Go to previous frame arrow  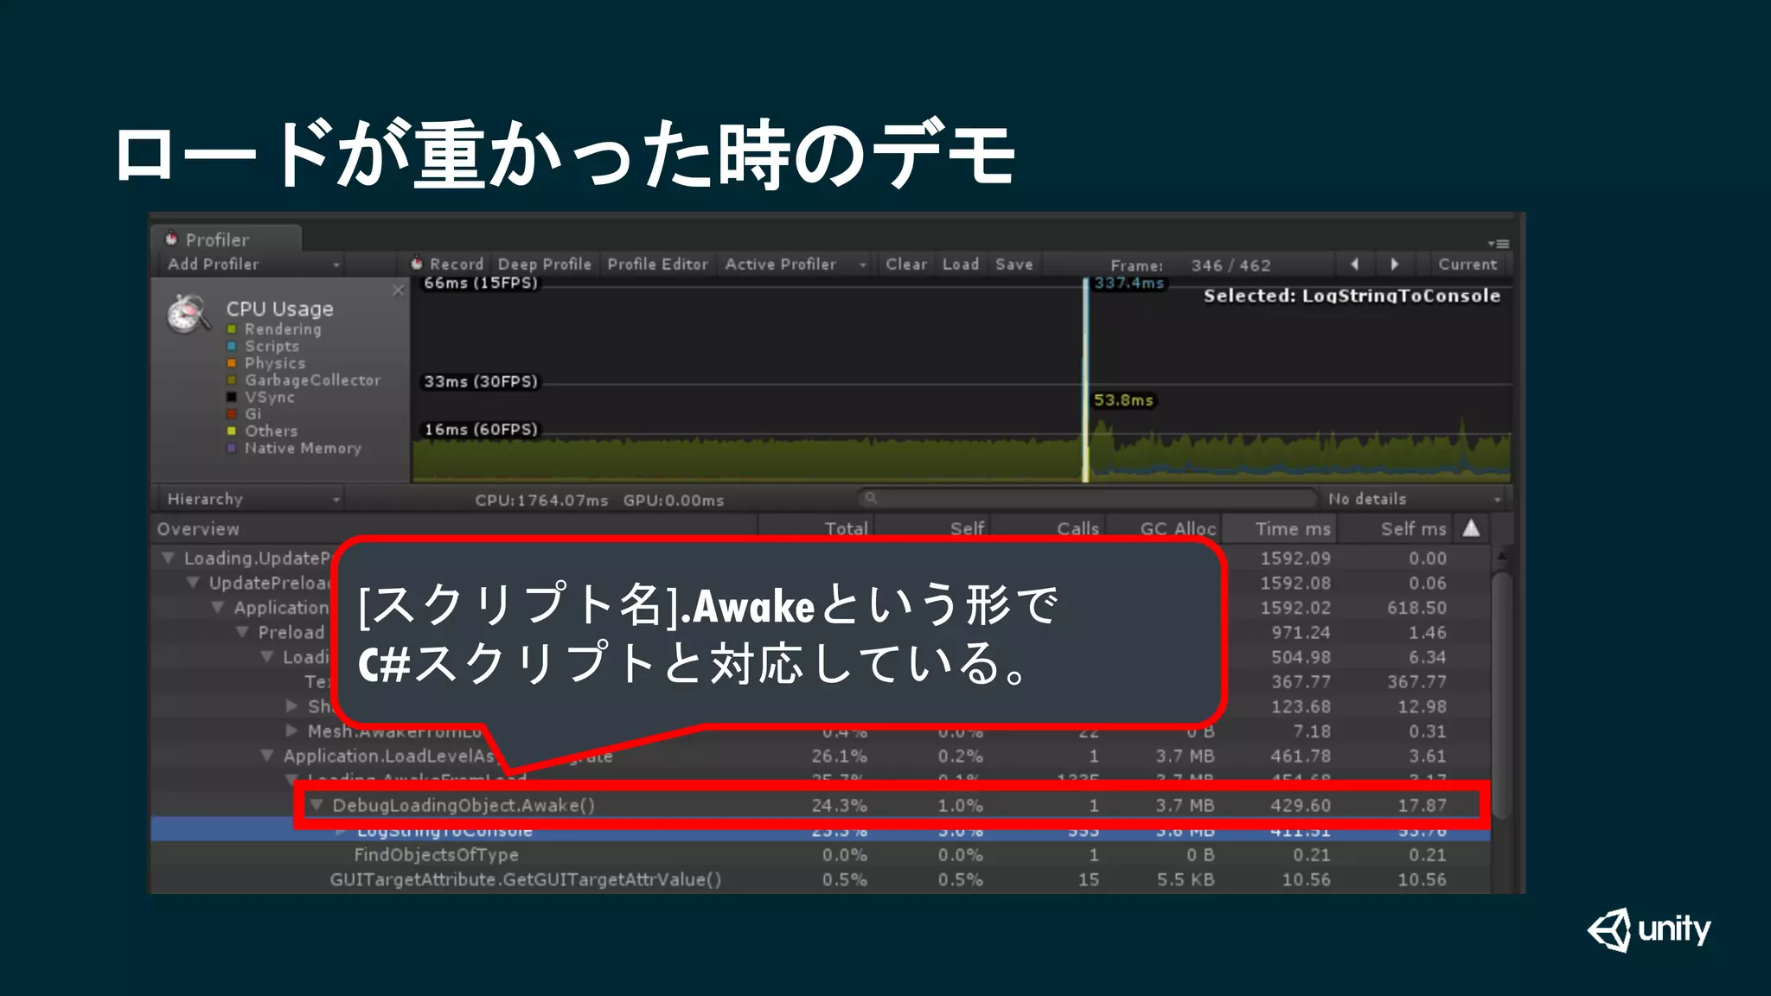click(1355, 265)
